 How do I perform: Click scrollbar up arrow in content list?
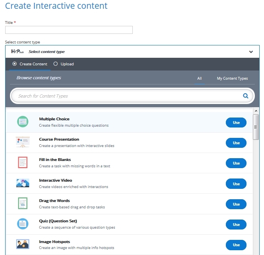256,110
